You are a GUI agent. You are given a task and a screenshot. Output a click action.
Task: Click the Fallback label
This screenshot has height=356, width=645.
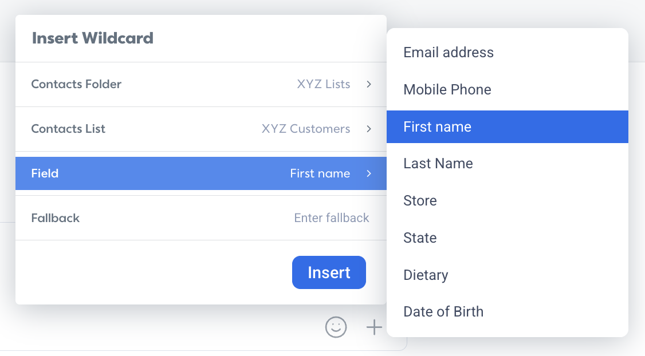pyautogui.click(x=56, y=218)
